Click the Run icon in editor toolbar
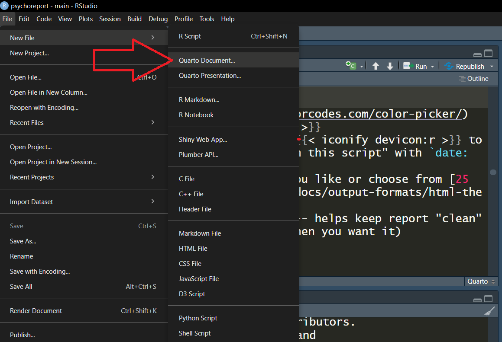Screen dimensions: 502x342 point(408,66)
